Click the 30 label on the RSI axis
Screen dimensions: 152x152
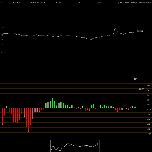pos(2,45)
